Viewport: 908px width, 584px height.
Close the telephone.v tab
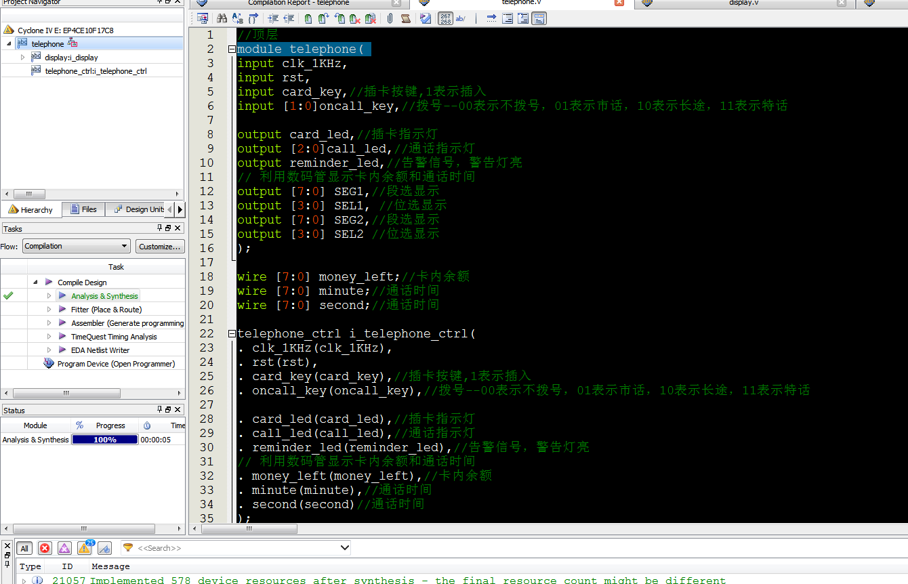[x=619, y=3]
